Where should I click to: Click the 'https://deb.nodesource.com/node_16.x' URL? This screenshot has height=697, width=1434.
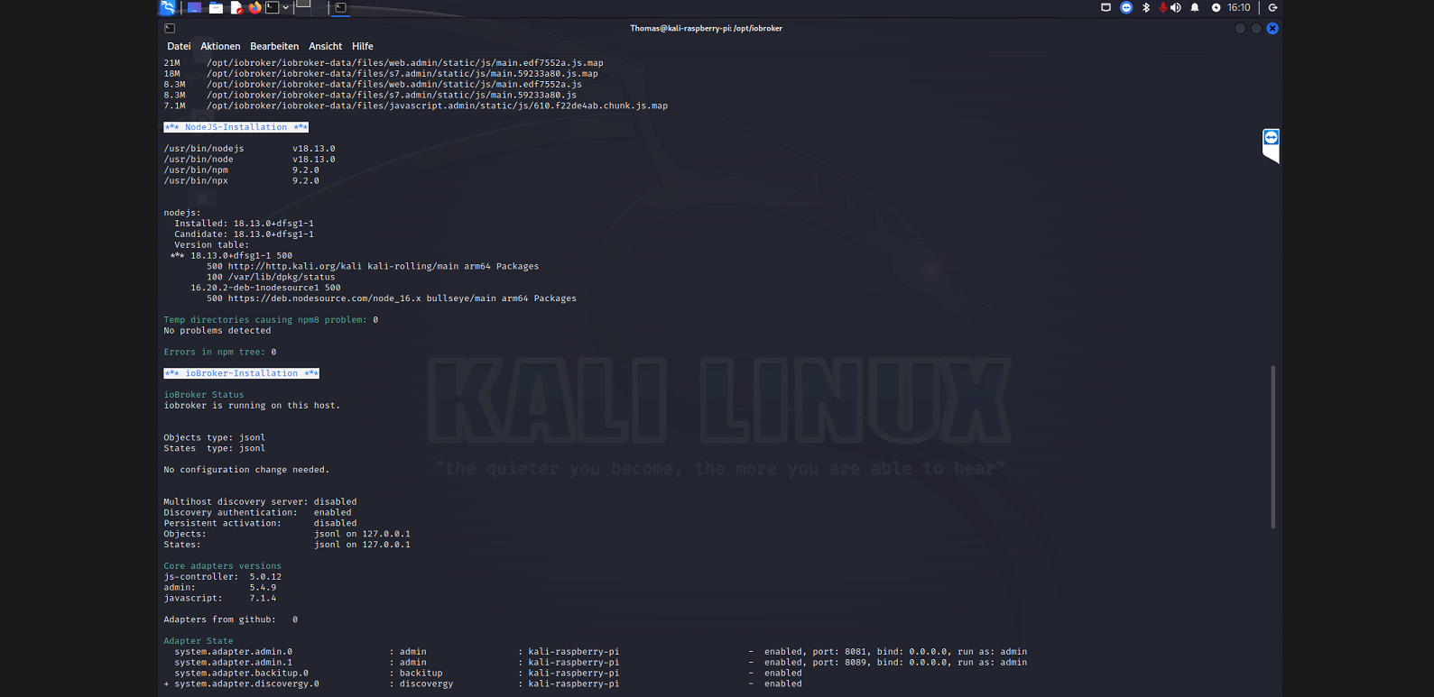(x=325, y=298)
